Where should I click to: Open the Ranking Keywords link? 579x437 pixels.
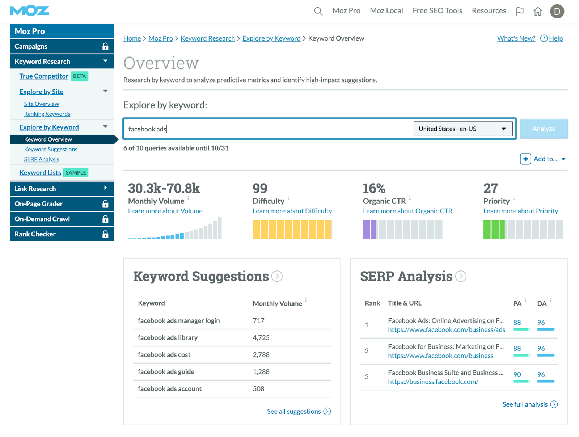point(47,114)
